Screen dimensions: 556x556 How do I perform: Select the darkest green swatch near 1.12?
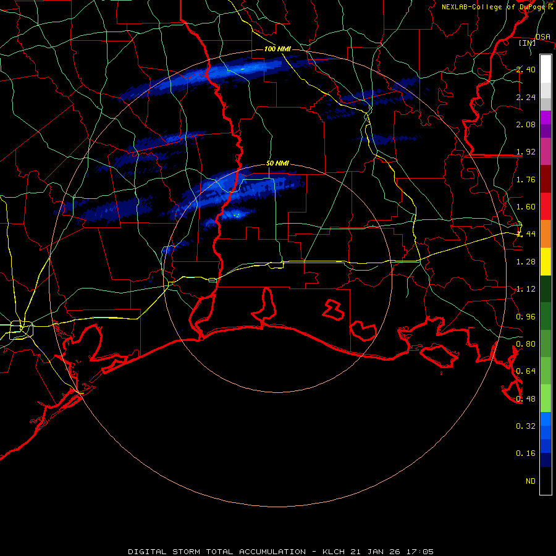click(545, 289)
